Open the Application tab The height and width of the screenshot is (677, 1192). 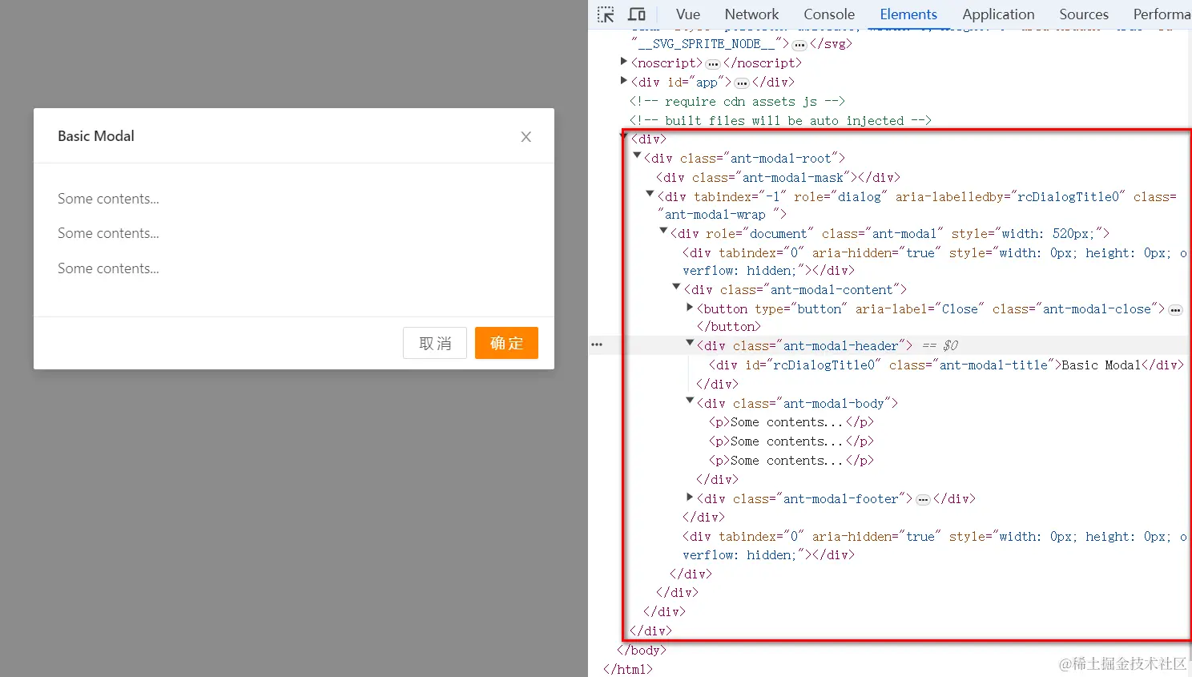coord(998,14)
